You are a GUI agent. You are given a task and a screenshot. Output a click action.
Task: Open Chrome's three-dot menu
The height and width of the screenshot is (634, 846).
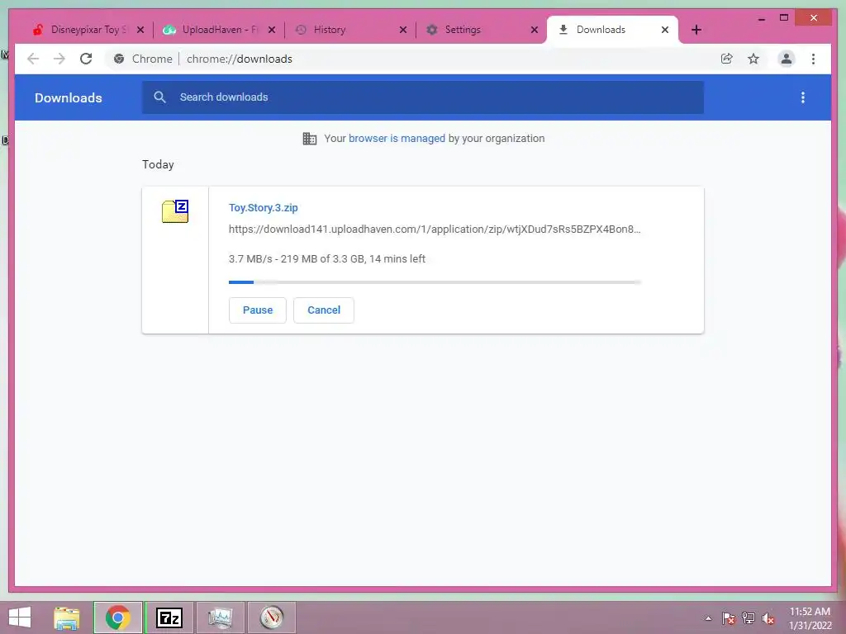tap(813, 59)
